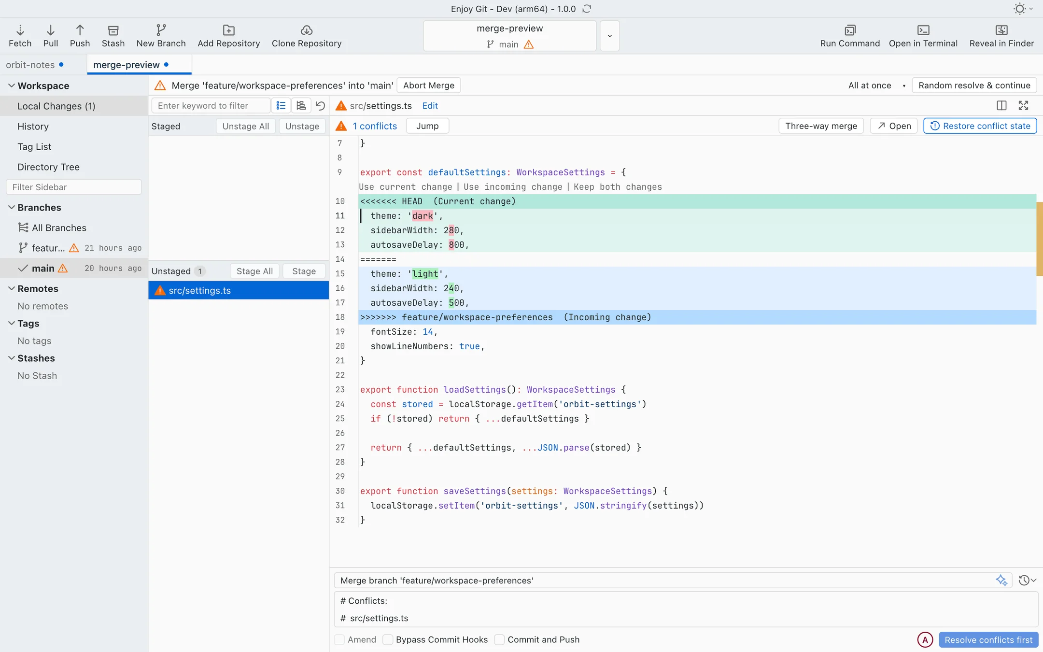Collapse the Workspace section
This screenshot has height=652, width=1043.
tap(11, 85)
